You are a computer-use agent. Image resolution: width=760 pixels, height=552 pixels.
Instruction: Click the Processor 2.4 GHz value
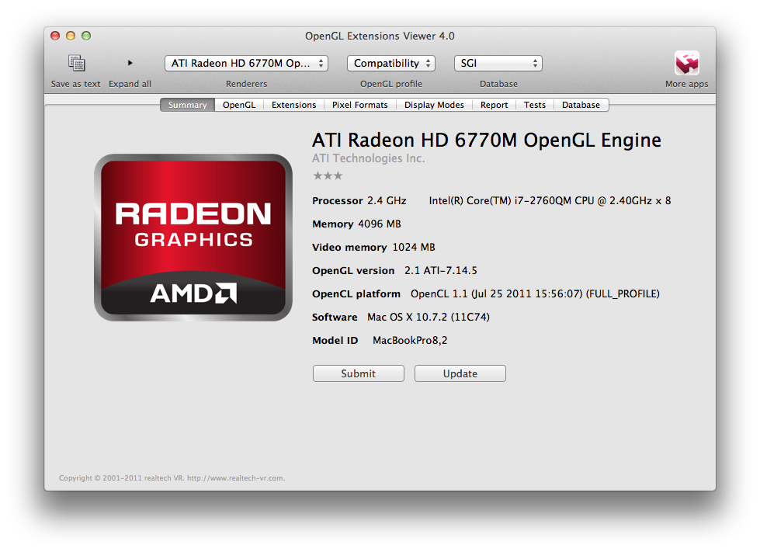[387, 200]
